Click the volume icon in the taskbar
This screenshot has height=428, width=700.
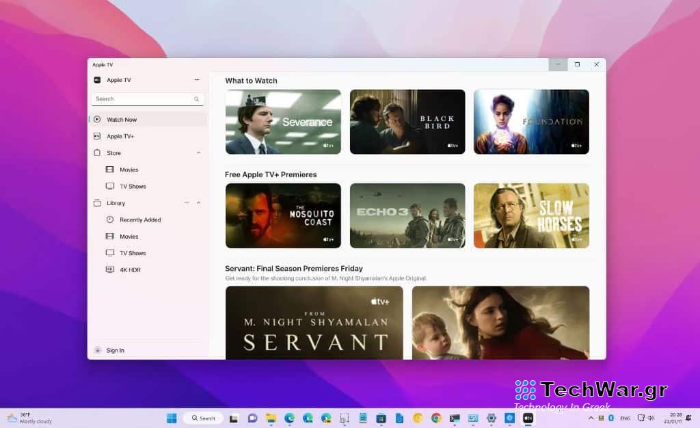tap(651, 418)
